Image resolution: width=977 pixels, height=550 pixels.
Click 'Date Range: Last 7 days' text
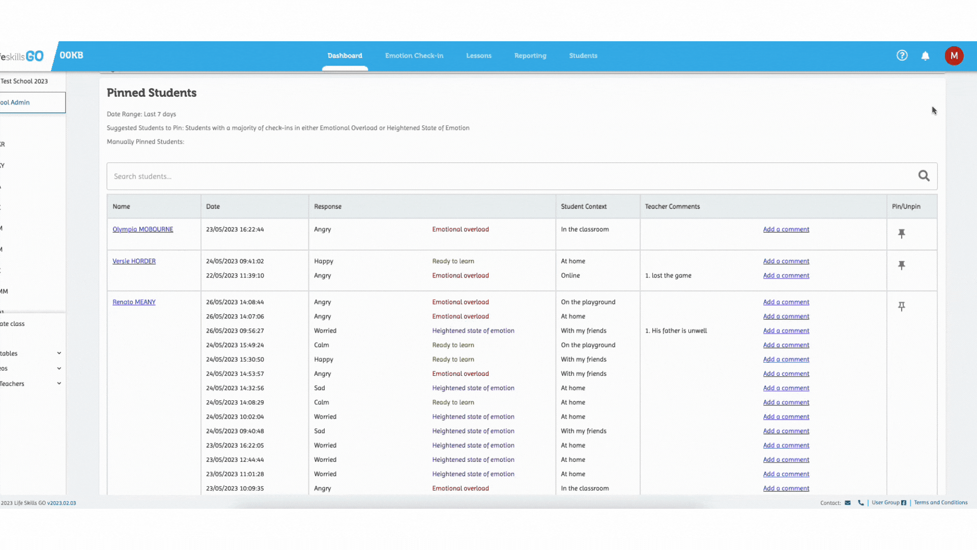pyautogui.click(x=141, y=114)
